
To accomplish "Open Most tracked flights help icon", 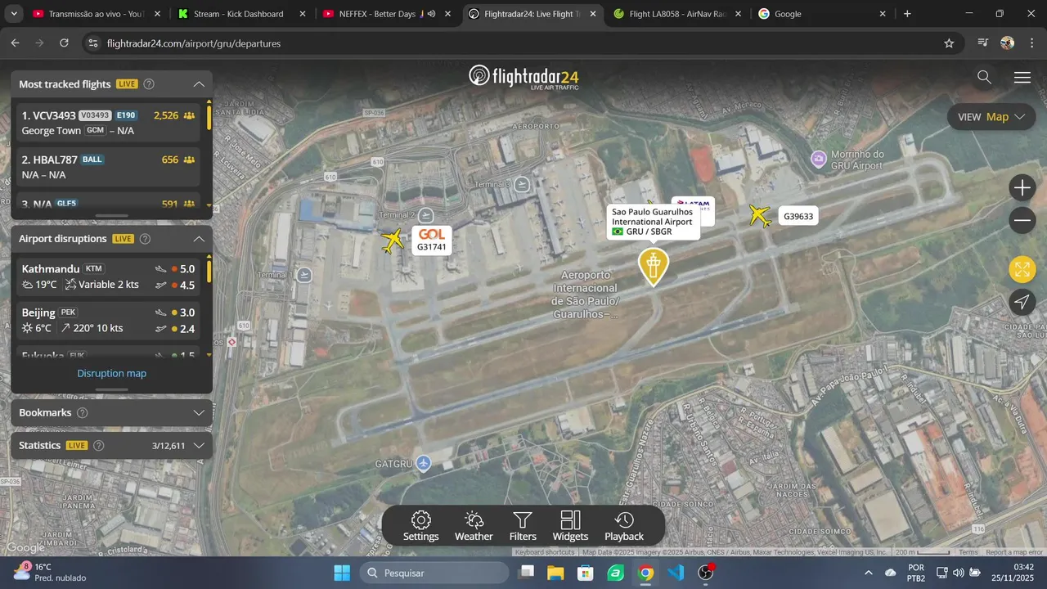I will pyautogui.click(x=149, y=83).
